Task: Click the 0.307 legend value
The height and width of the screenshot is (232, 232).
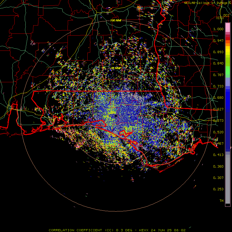Action: pyautogui.click(x=218, y=178)
